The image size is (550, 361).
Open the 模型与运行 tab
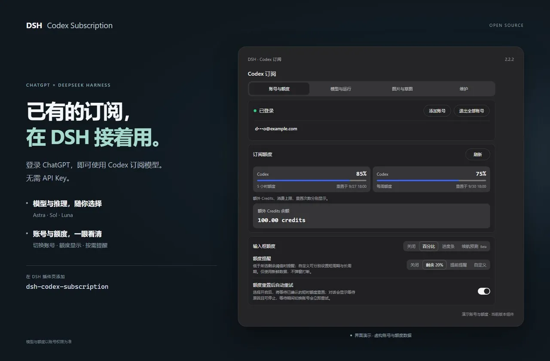click(341, 89)
